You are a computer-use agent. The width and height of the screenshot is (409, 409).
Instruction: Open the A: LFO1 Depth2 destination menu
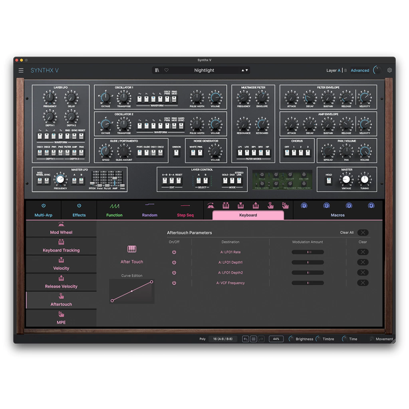click(x=230, y=272)
